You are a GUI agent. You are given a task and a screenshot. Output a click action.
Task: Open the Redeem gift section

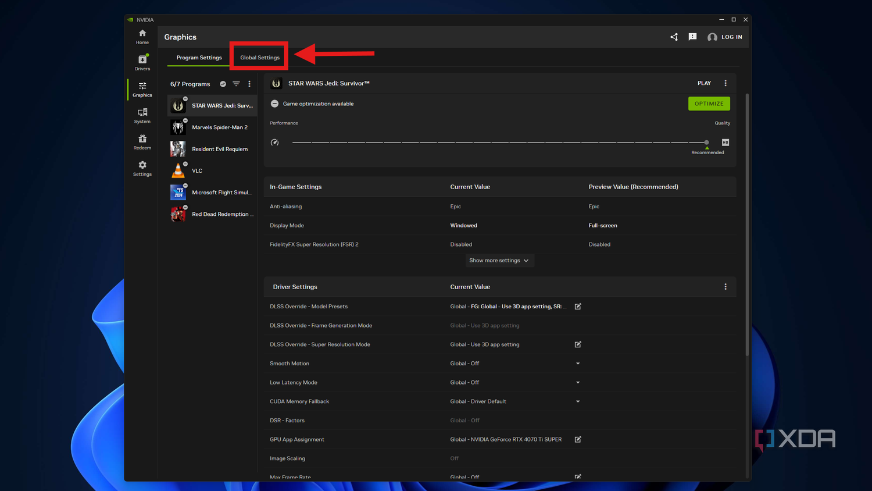142,142
